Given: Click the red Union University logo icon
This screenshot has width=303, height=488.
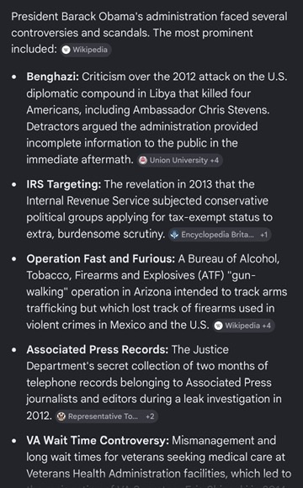Looking at the screenshot, I should (x=143, y=160).
